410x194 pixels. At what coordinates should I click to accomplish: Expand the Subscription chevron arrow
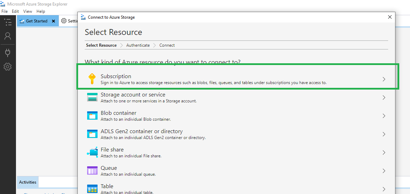tap(384, 79)
